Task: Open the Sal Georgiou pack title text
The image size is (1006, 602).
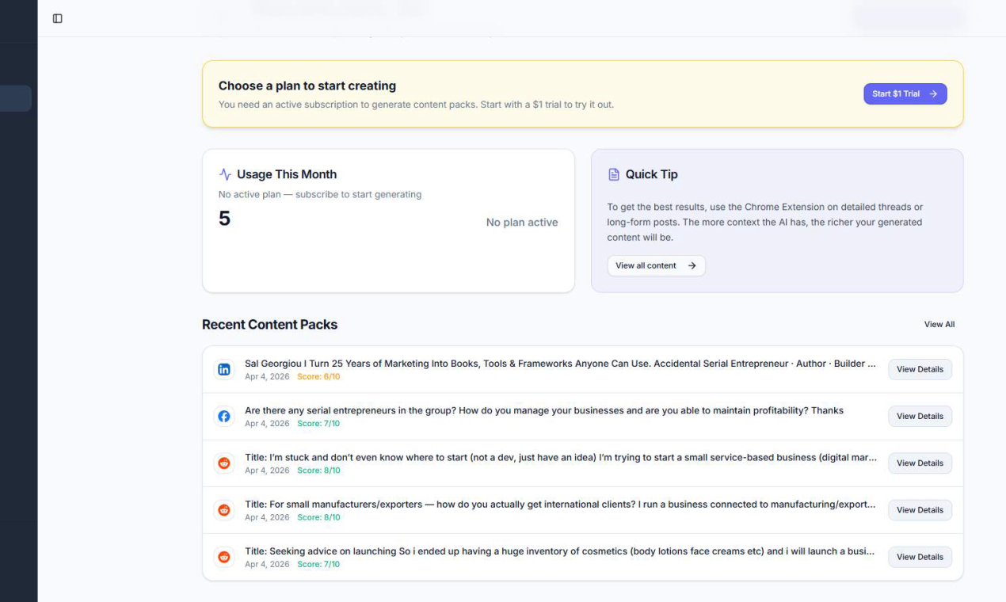Action: (x=559, y=364)
